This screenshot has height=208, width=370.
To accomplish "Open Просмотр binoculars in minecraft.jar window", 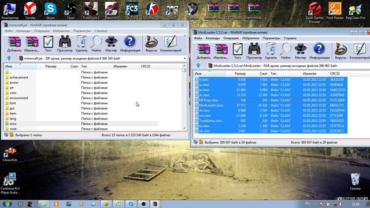I will (65, 44).
